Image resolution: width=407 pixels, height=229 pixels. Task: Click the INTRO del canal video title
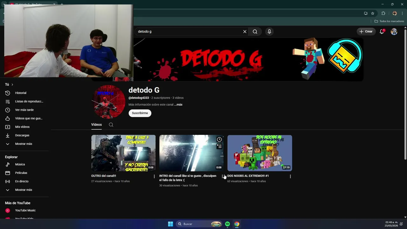tap(188, 178)
